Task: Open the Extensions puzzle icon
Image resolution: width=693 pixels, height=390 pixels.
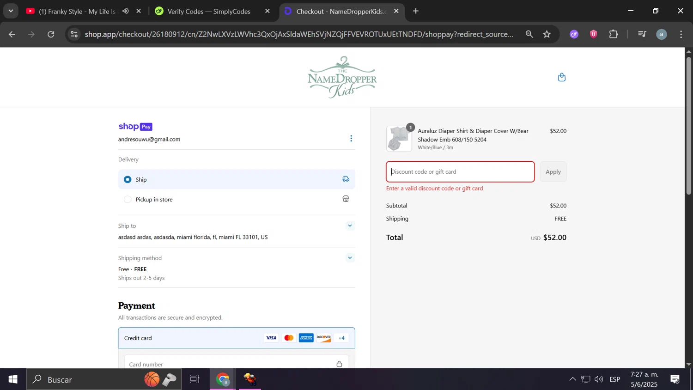Action: 614,34
